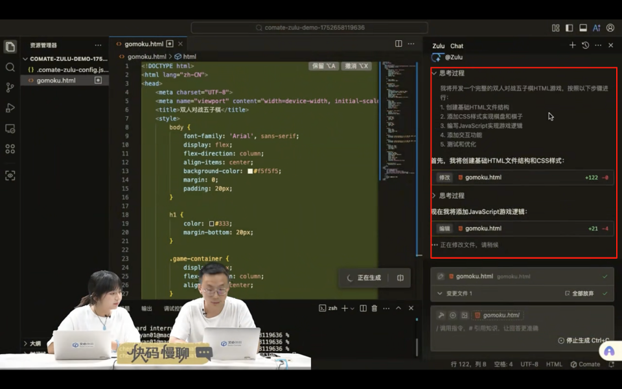
Task: Open the gomoku.html breadcrumb segment
Action: click(143, 56)
